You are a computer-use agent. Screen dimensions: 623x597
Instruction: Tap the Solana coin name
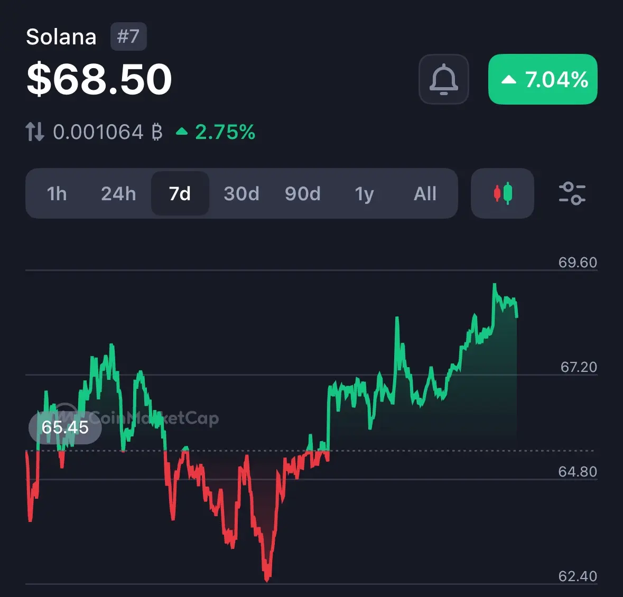click(x=61, y=37)
